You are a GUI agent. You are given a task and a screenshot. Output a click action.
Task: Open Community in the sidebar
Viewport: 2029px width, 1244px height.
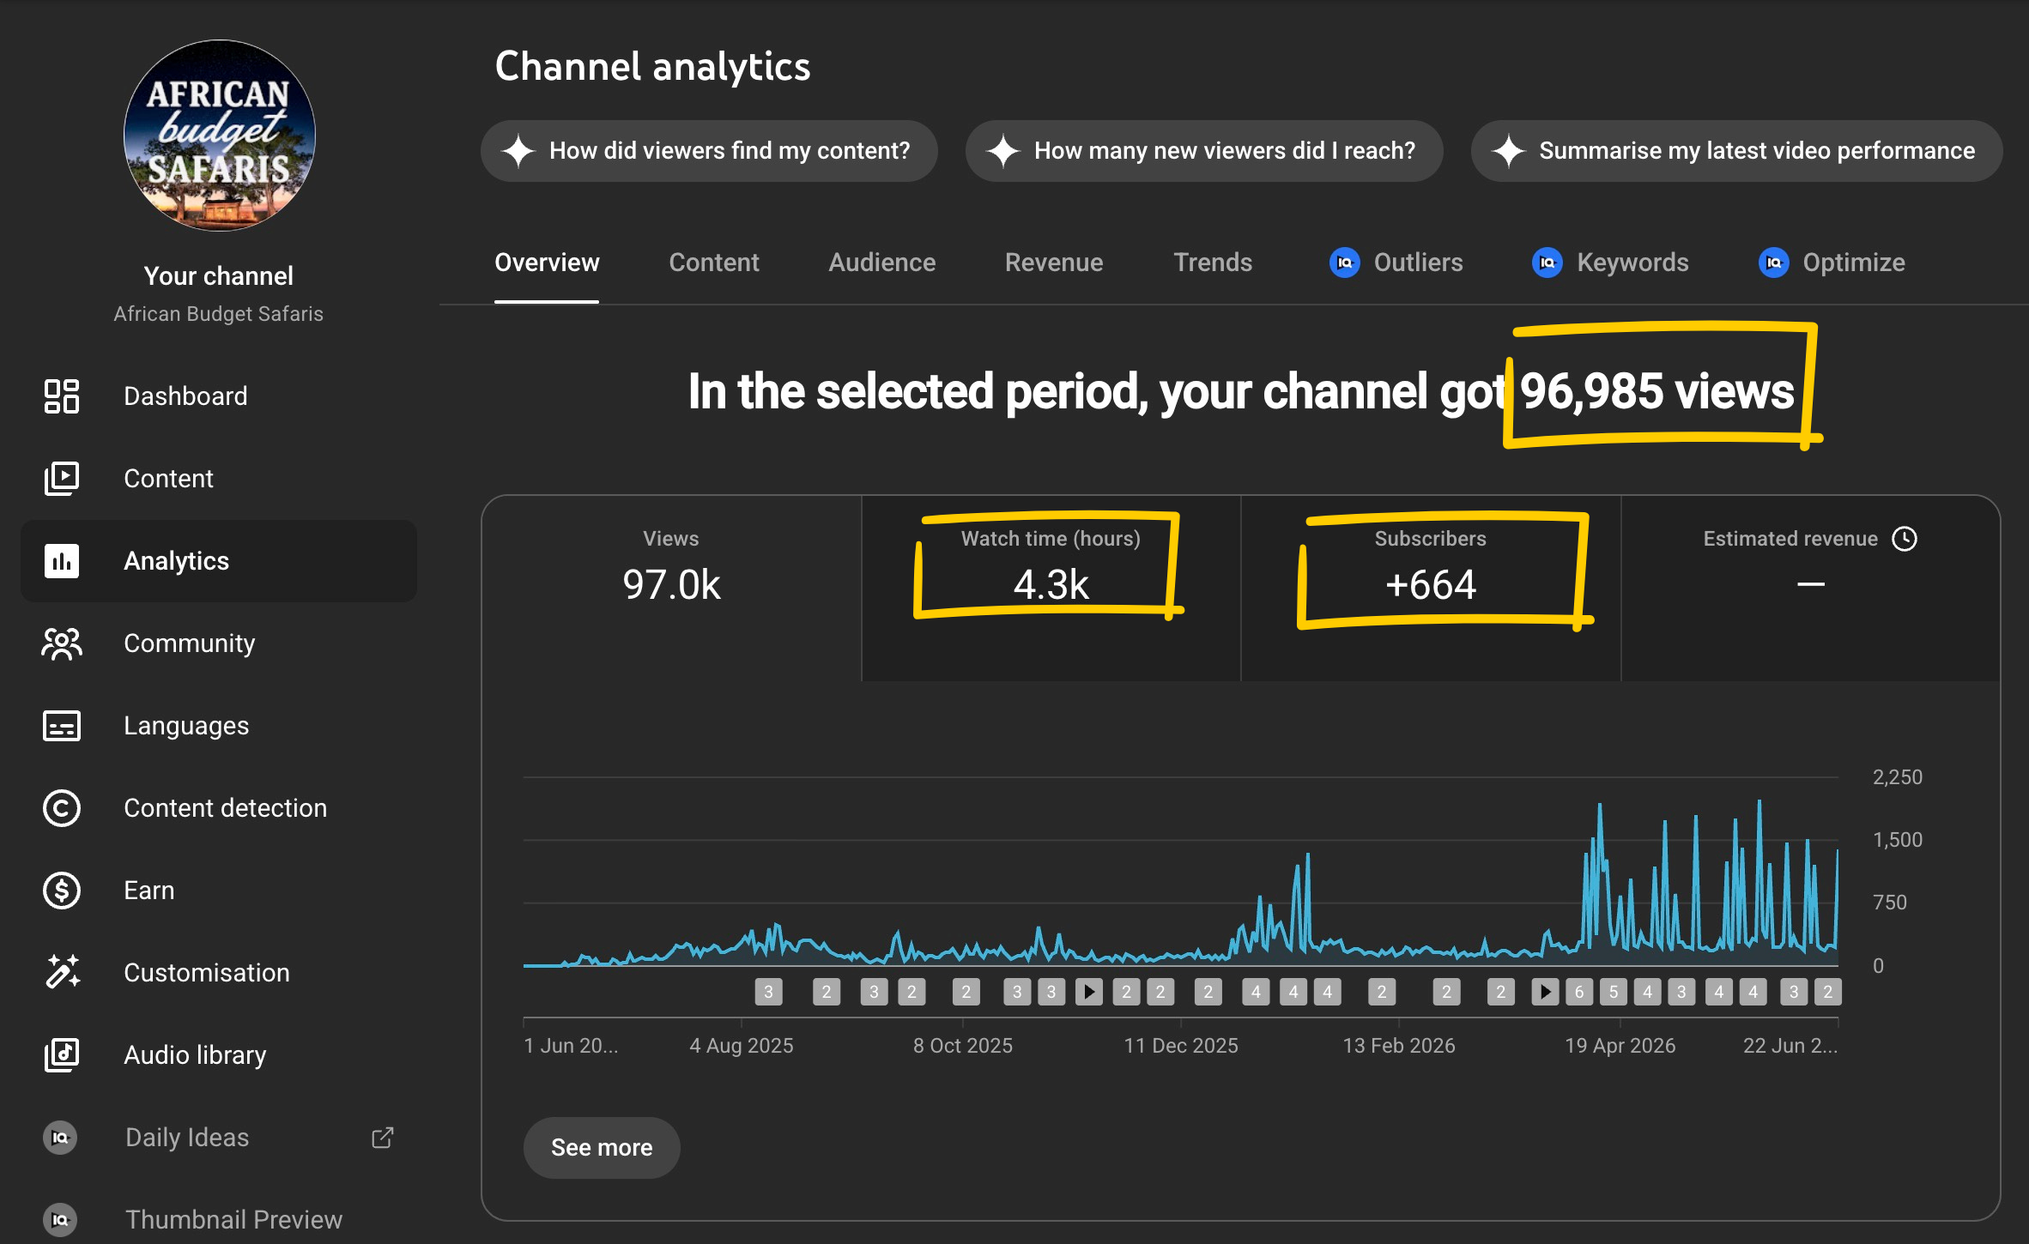(219, 643)
